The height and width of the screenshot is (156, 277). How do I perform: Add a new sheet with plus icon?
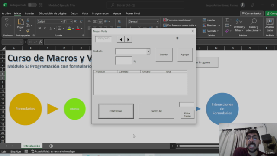51,146
